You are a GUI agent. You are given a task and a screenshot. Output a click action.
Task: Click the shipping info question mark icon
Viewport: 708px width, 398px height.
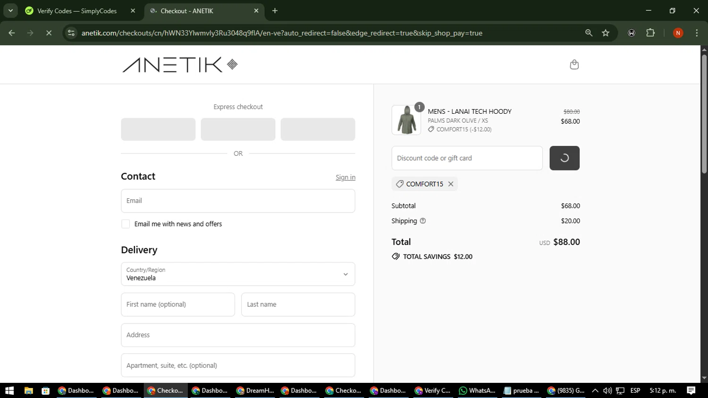coord(423,221)
